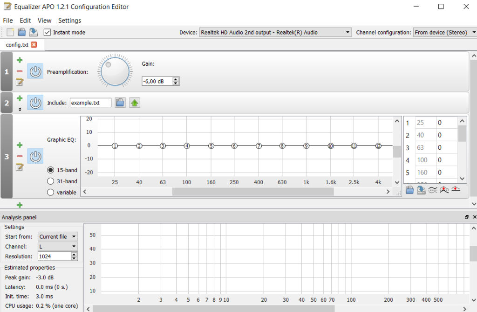Click frequency cell 160 in band table
477x312 pixels.
point(426,173)
